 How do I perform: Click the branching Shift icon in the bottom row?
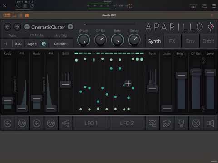coord(65,123)
